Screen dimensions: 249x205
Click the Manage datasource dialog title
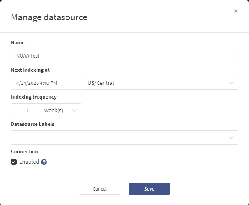[x=49, y=17]
